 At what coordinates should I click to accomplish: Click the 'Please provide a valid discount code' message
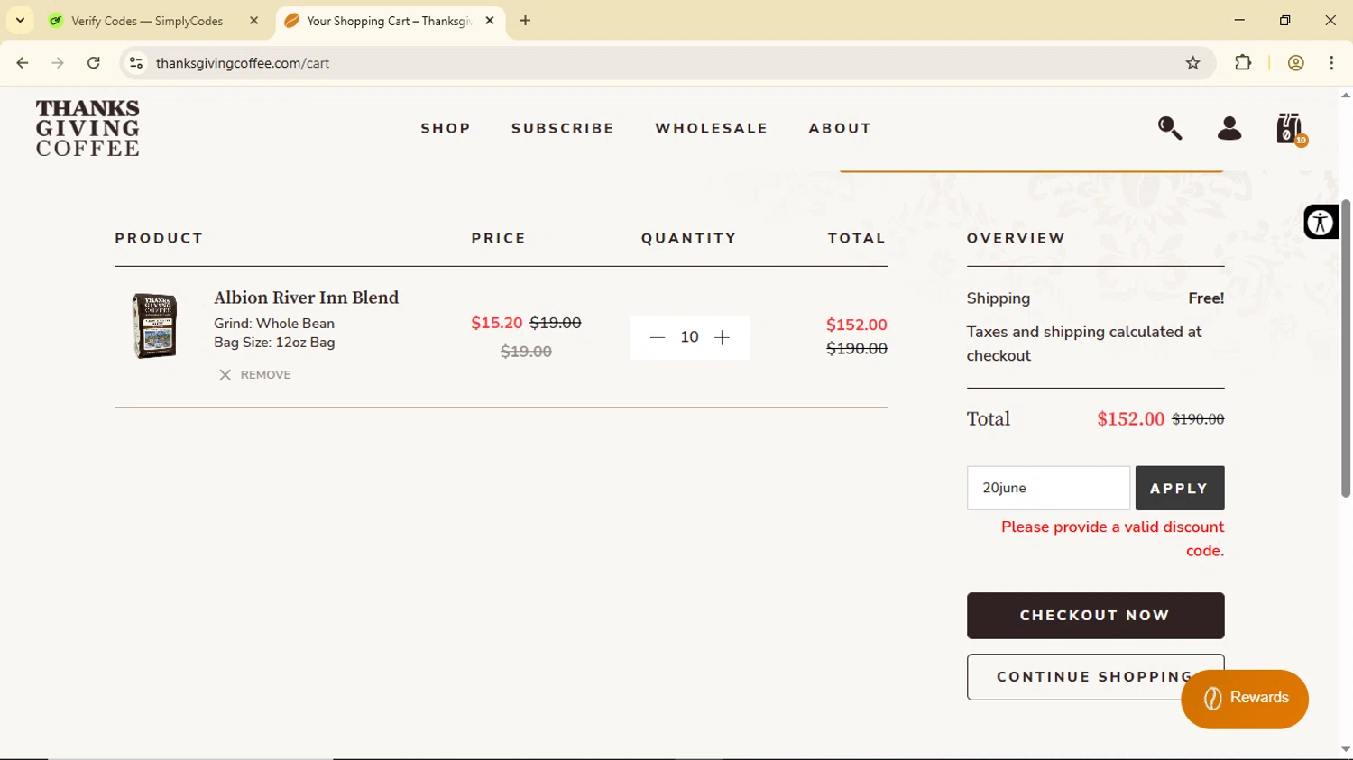1112,538
